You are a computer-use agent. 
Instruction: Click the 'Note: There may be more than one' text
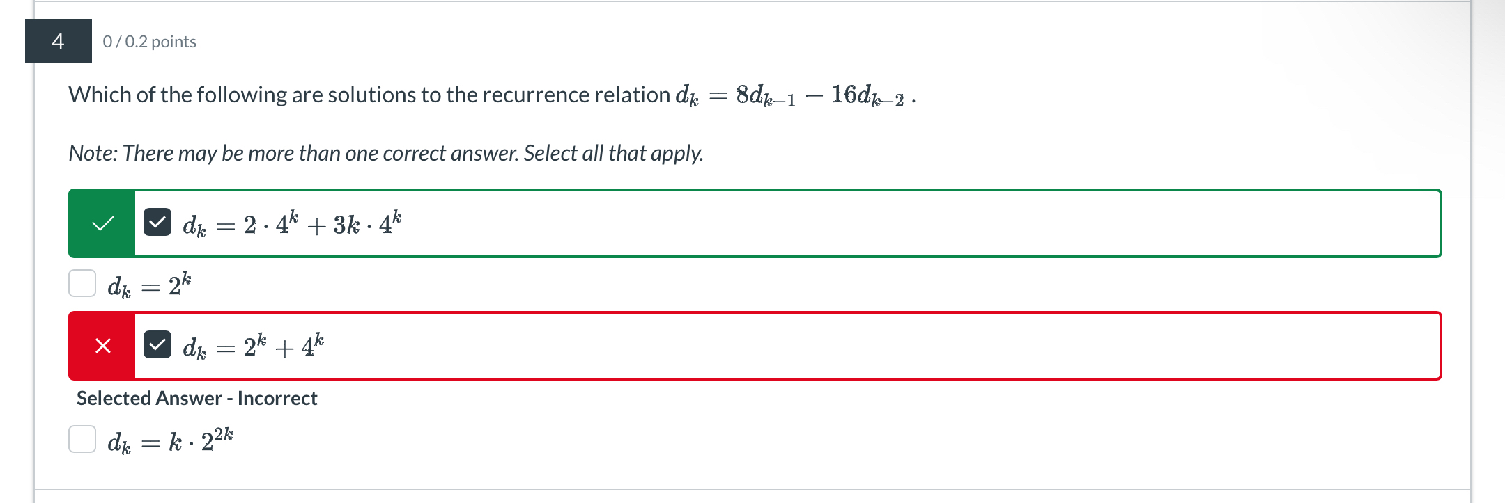click(x=385, y=153)
